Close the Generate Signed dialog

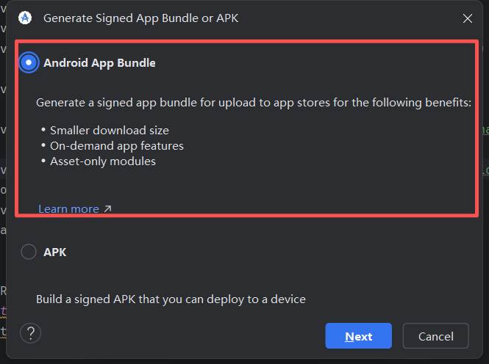pyautogui.click(x=468, y=18)
